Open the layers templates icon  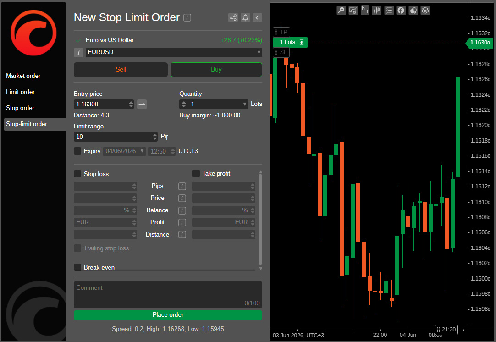(x=425, y=11)
